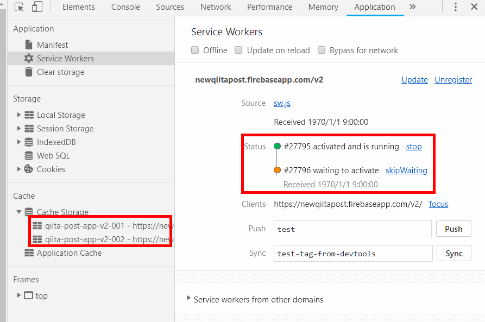Click the skipWaiting link
Screen dimensions: 485x322
tap(406, 170)
